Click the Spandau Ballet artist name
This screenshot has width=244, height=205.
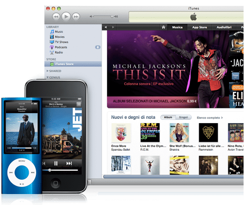pos(120,150)
